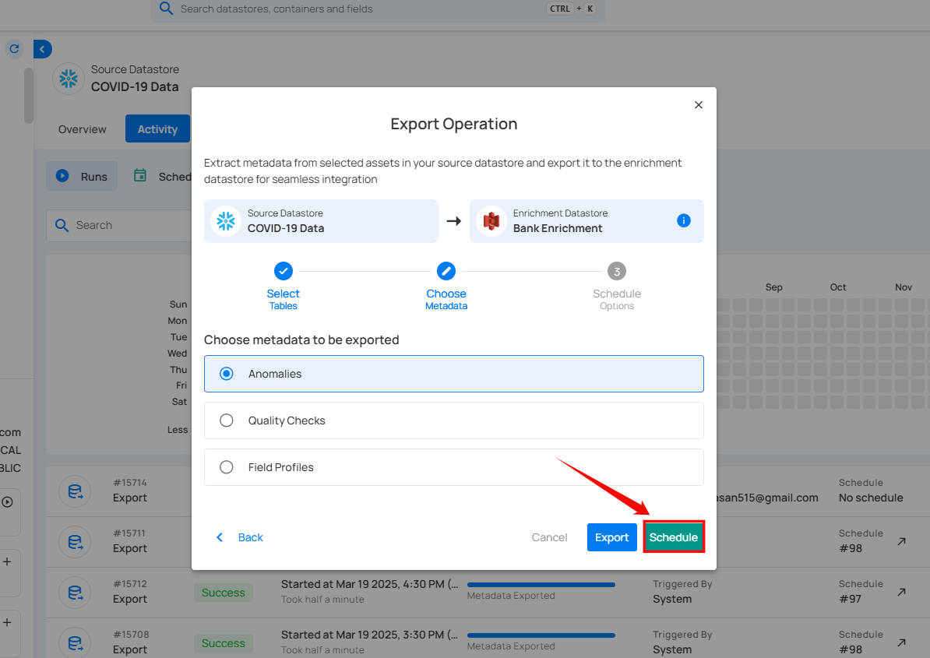Switch to the Overview tab
Screen dimensions: 930x658
(x=83, y=129)
